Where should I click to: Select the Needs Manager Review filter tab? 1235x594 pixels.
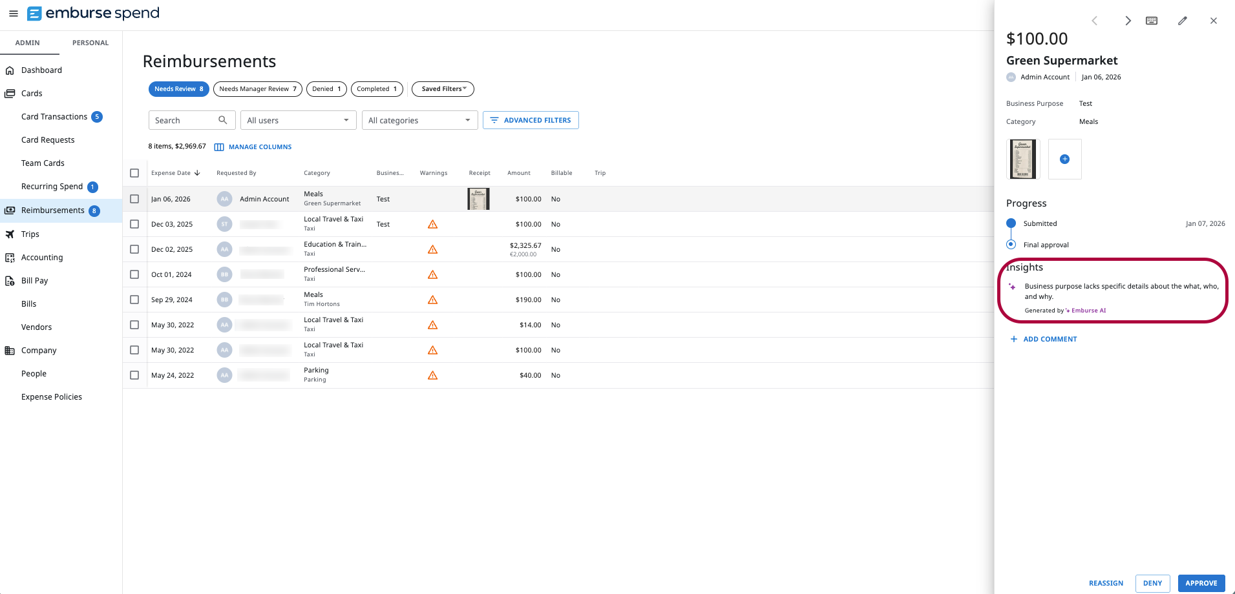pos(257,89)
